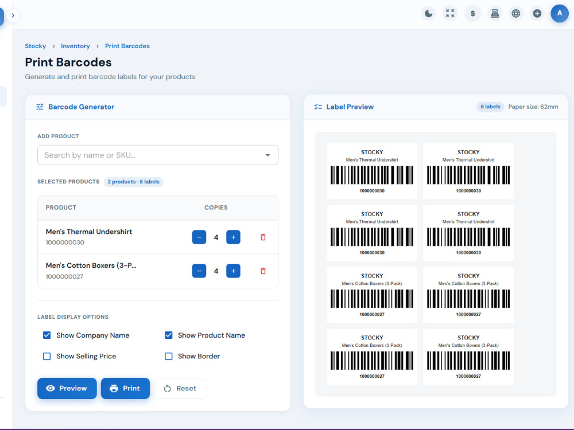Click the fullscreen collapse arrows icon
The width and height of the screenshot is (574, 430).
[x=450, y=14]
